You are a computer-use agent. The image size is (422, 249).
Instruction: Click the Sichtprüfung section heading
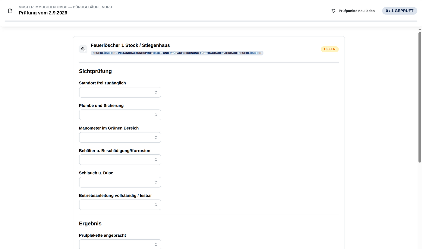pos(95,71)
